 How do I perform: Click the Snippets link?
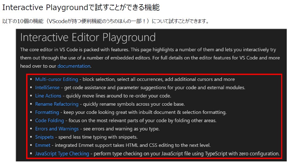(x=45, y=137)
